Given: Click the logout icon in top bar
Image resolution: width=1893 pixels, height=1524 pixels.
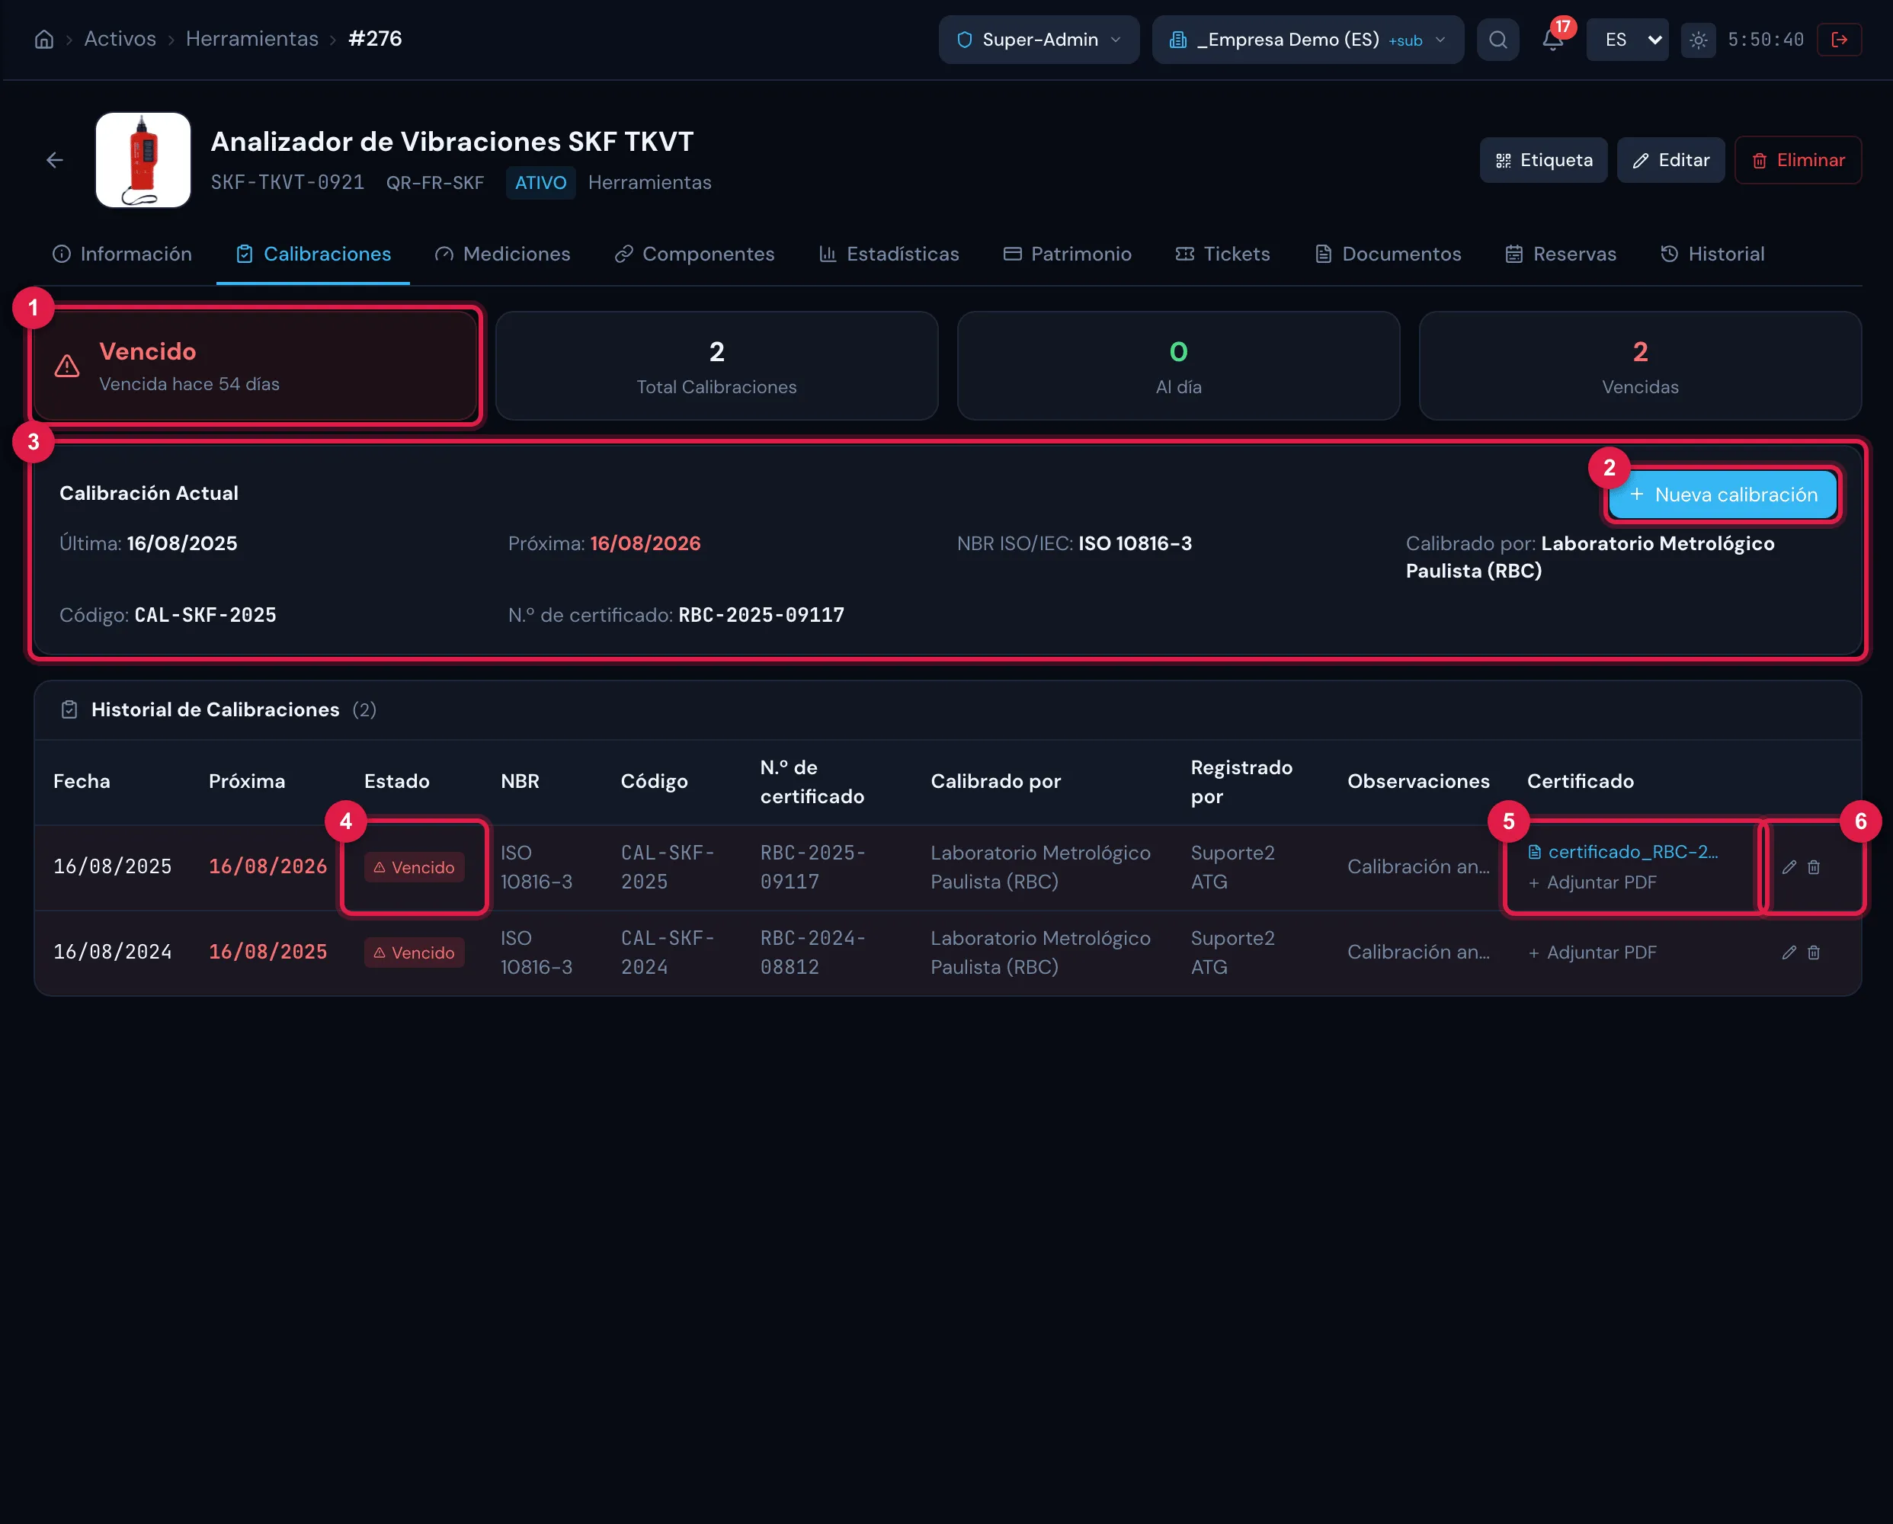Looking at the screenshot, I should (1840, 40).
